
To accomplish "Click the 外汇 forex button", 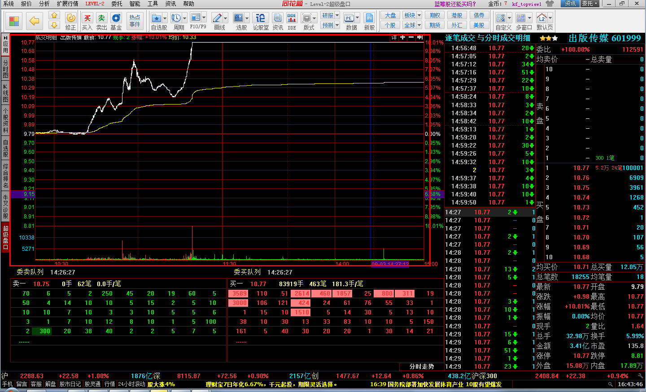I will click(457, 25).
